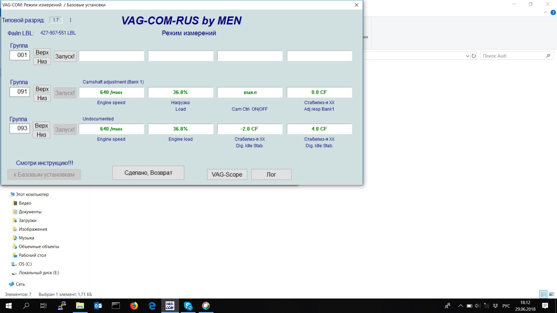Viewport: 557px width, 313px height.
Task: Launch Outlook from the taskbar
Action: pyautogui.click(x=98, y=306)
